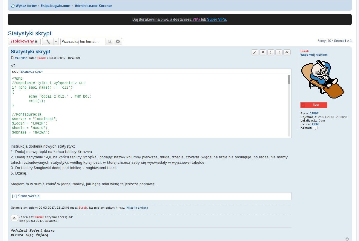Screen dimensions: 359x241
Task: Go to Administrator Koroner breadcrumb
Action: [93, 6]
